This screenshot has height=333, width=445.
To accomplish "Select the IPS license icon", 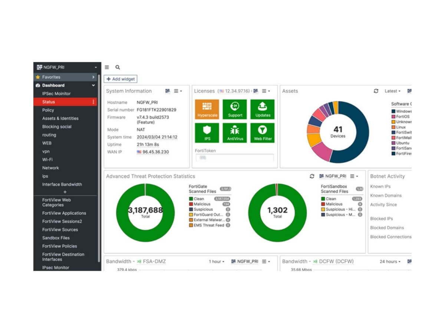I will [208, 133].
